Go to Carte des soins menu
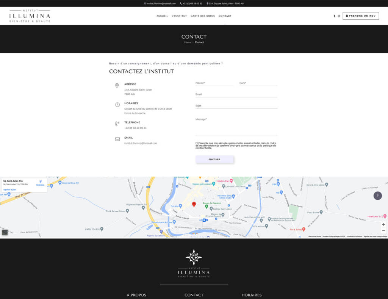 tap(203, 16)
